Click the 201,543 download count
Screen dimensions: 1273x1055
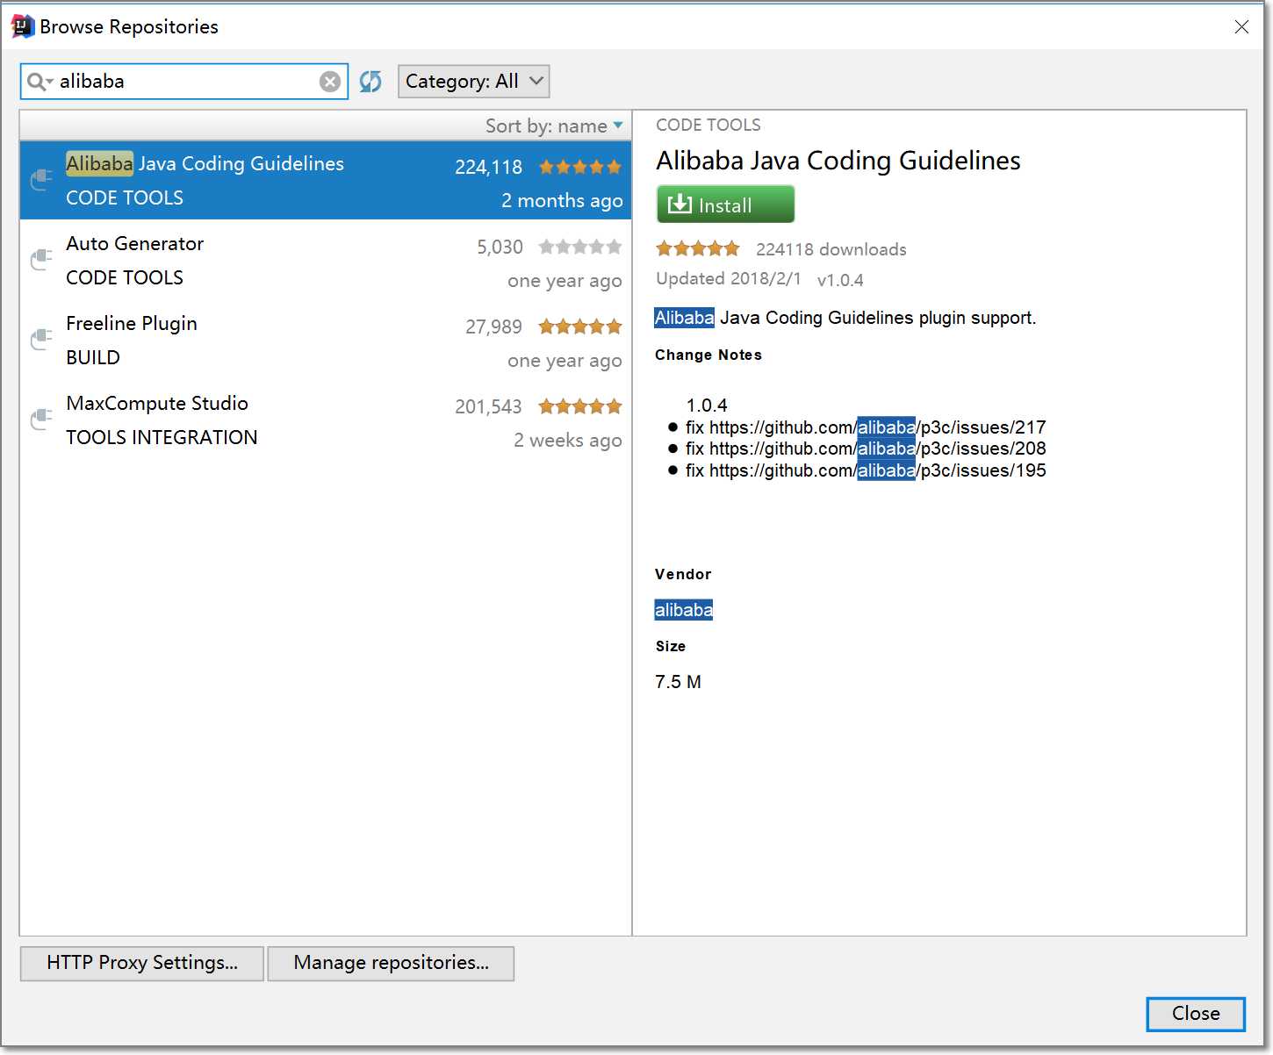click(488, 406)
